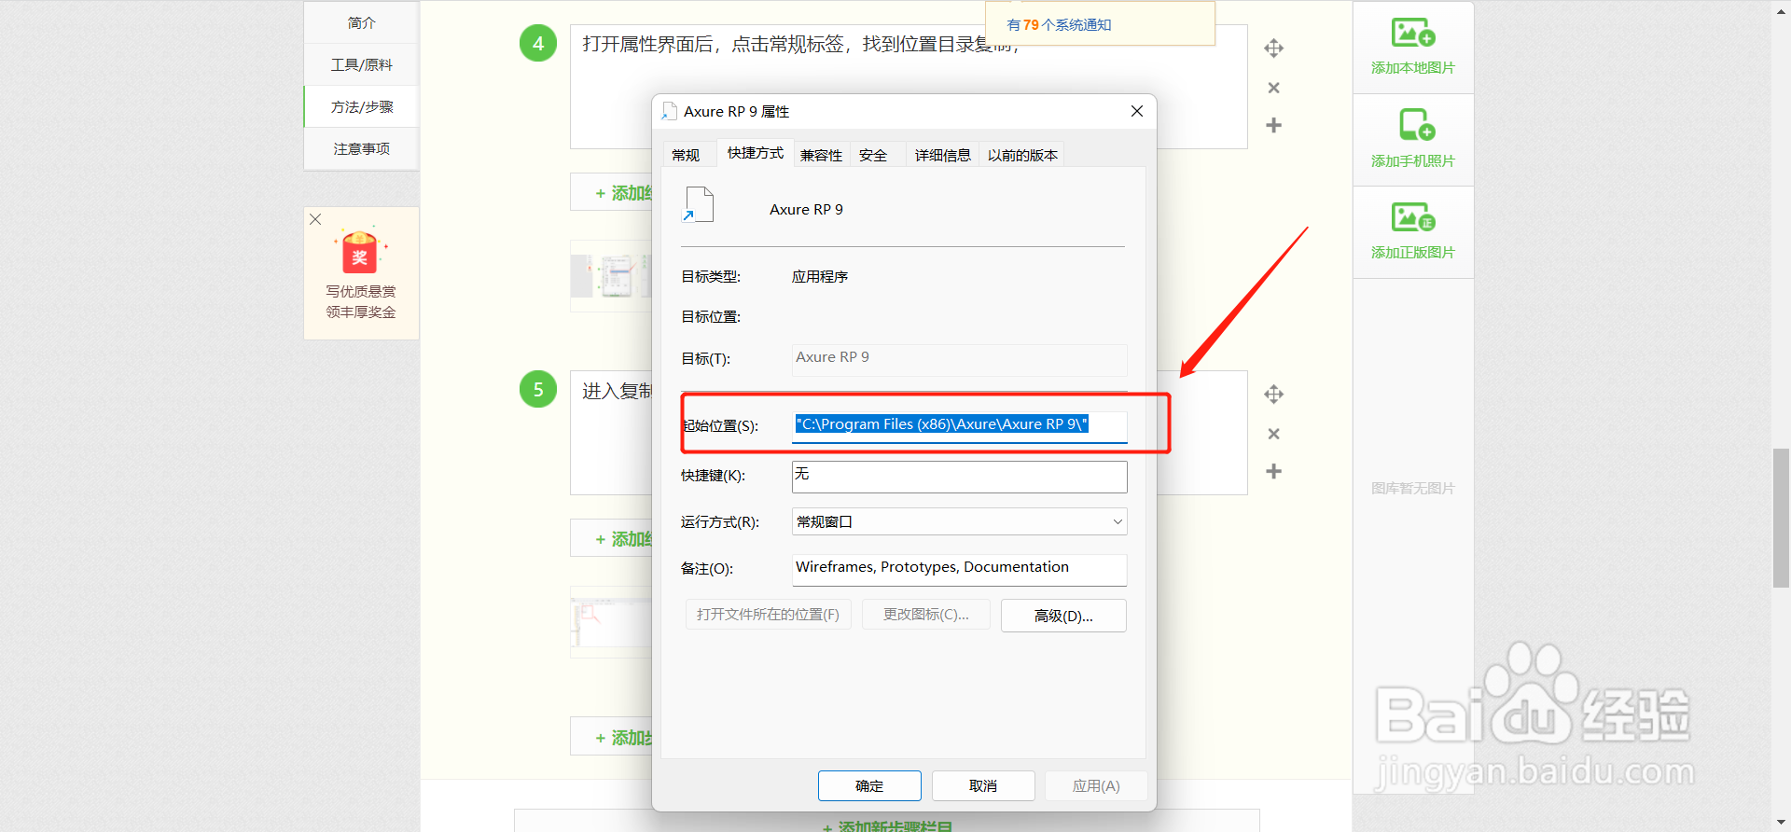This screenshot has height=832, width=1791.
Task: Select the 快捷方式 tab
Action: click(756, 152)
